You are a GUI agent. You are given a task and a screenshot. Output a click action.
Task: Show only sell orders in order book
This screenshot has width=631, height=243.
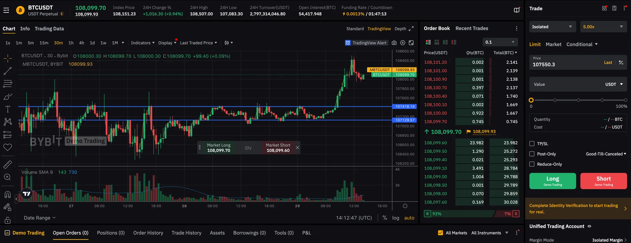click(454, 42)
